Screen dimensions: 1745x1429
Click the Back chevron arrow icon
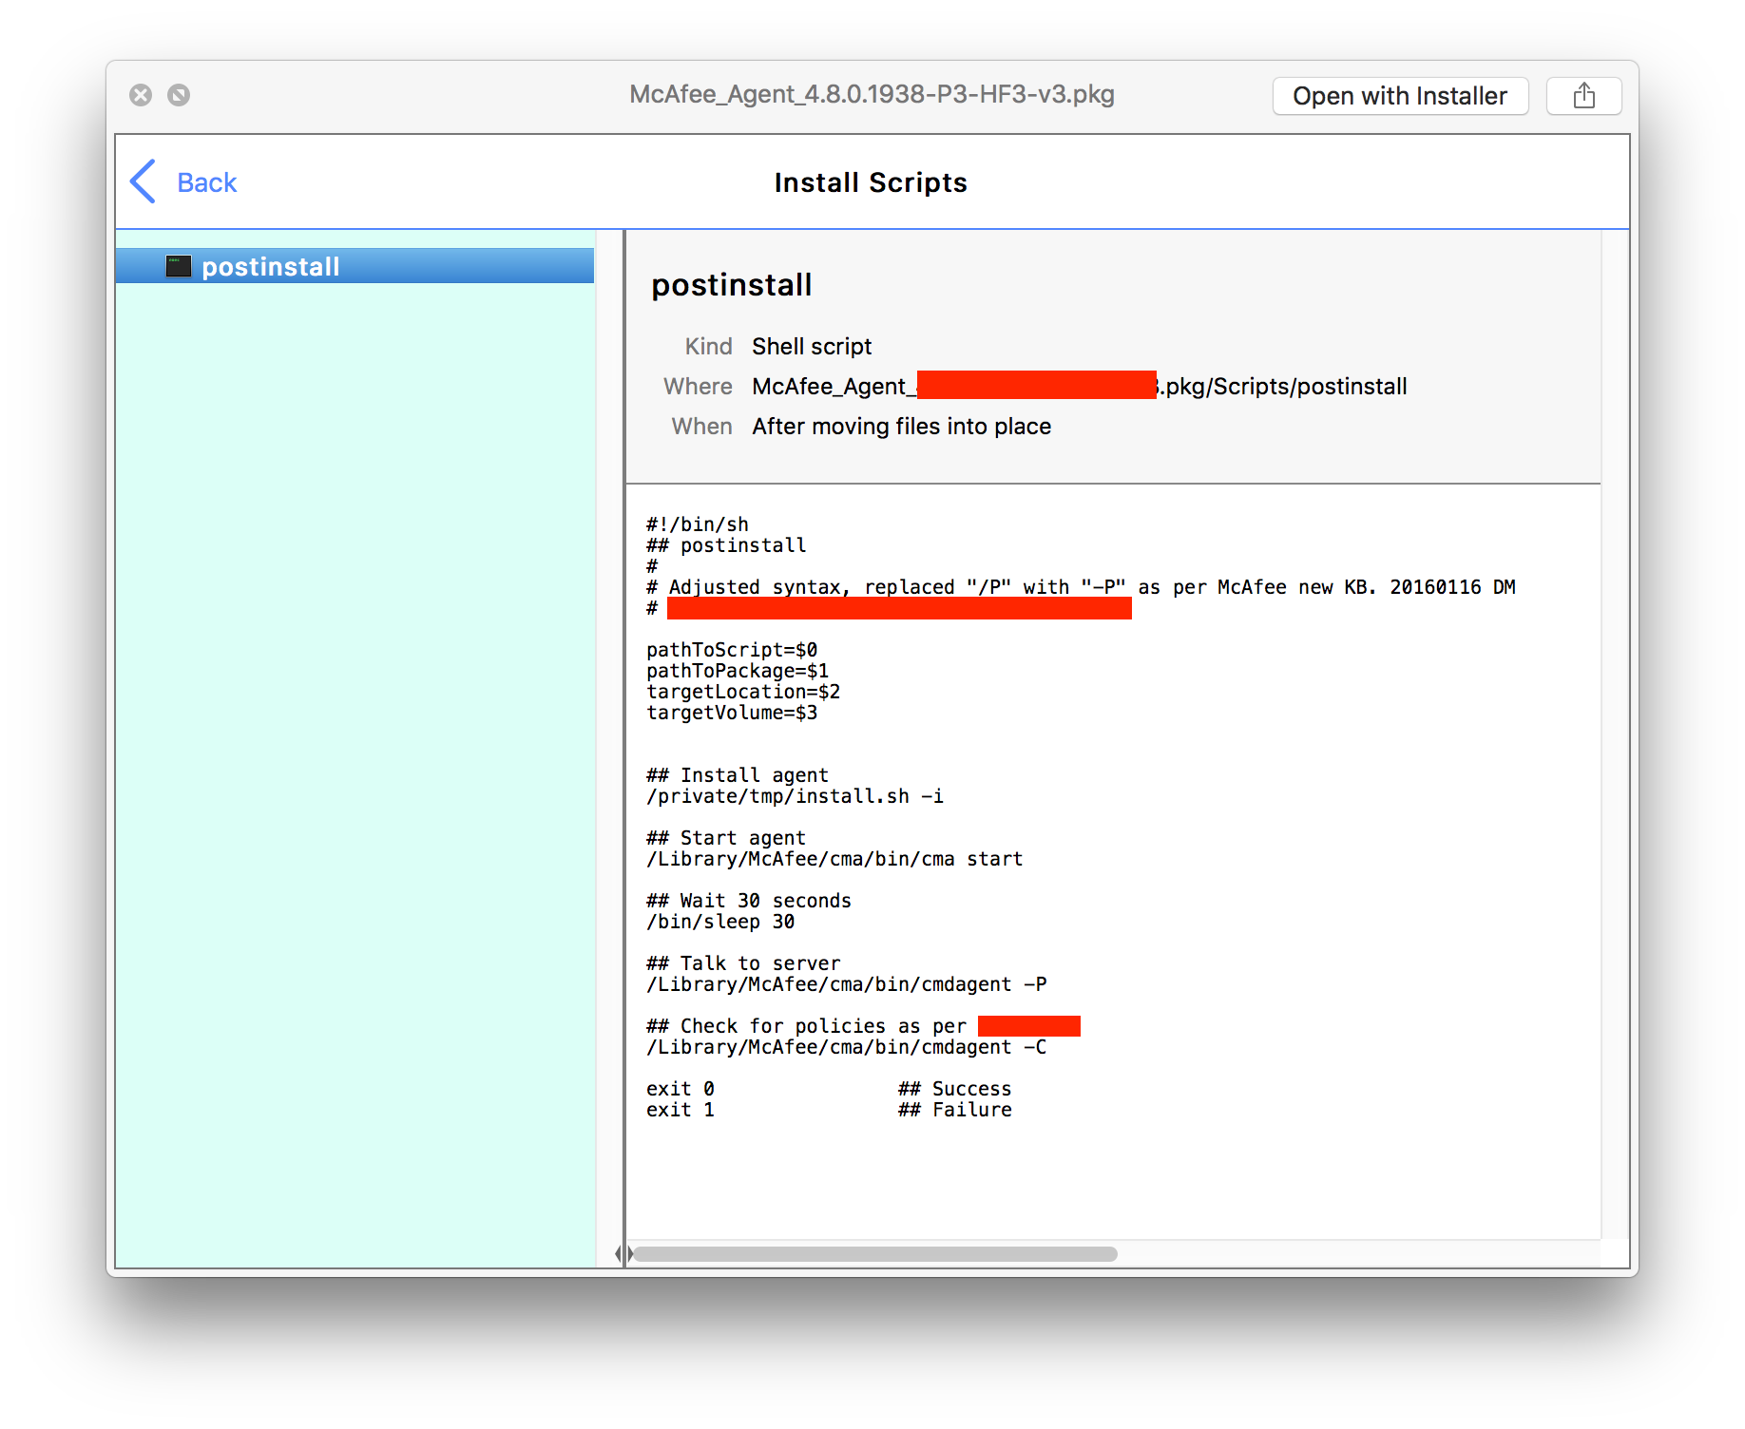tap(143, 181)
